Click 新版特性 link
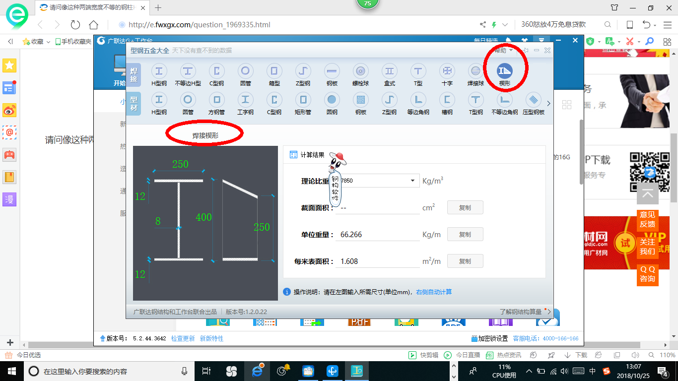 [x=211, y=338]
